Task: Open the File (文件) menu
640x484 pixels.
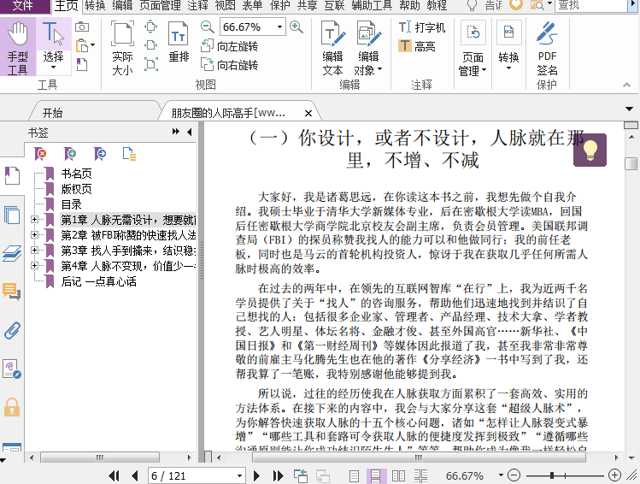Action: (22, 5)
